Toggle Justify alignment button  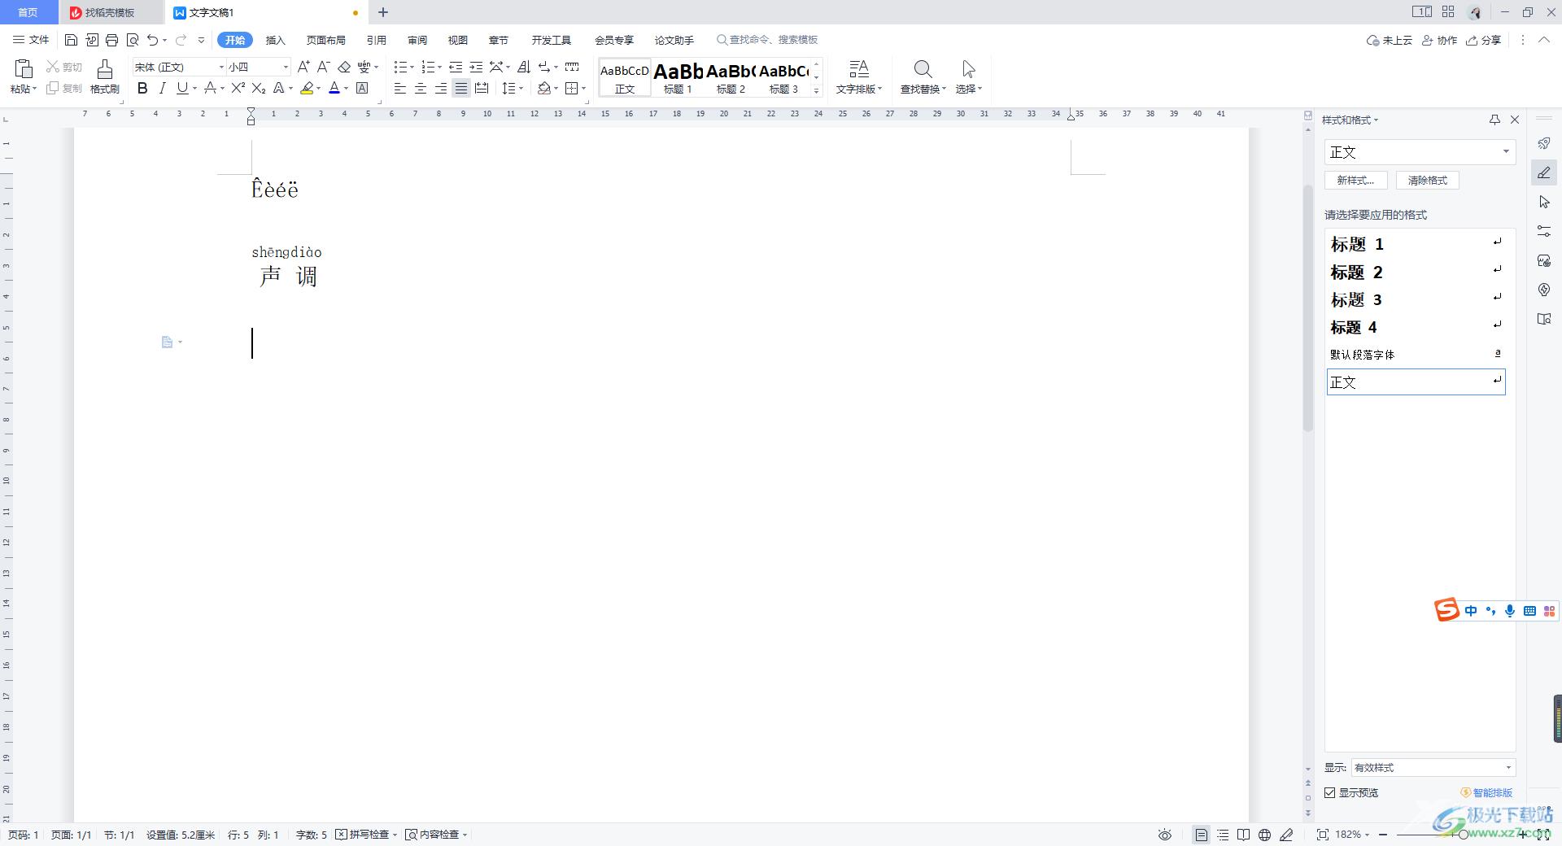tap(461, 88)
